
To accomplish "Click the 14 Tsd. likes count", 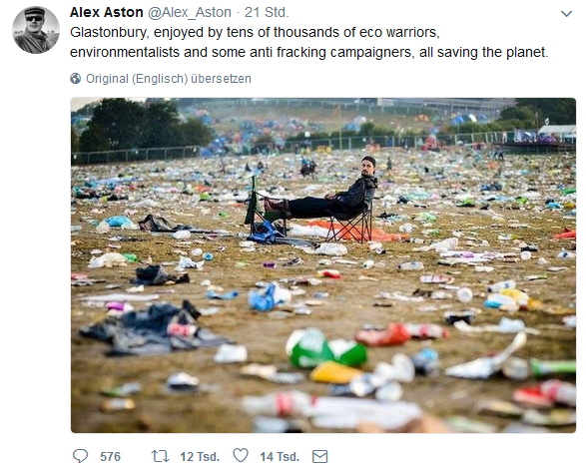I will tap(280, 457).
